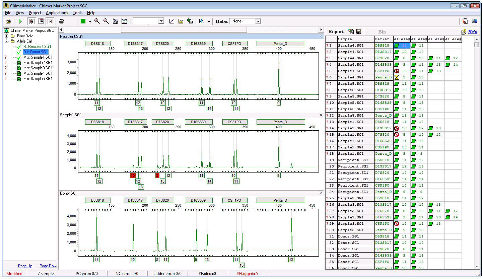Image resolution: width=483 pixels, height=279 pixels.
Task: Open Help using the Help link
Action: pos(473,31)
